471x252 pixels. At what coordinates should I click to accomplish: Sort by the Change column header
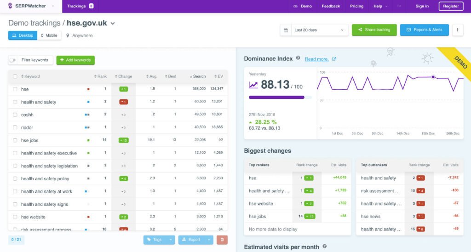pos(123,76)
